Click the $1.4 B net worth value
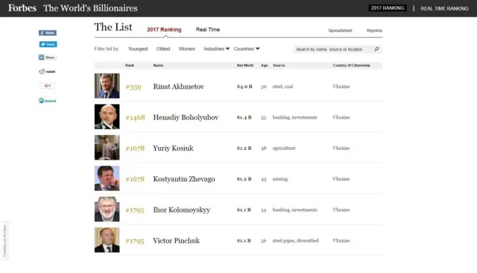 pyautogui.click(x=244, y=117)
